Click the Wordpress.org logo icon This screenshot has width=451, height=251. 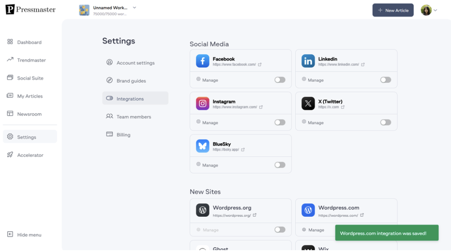pos(202,210)
